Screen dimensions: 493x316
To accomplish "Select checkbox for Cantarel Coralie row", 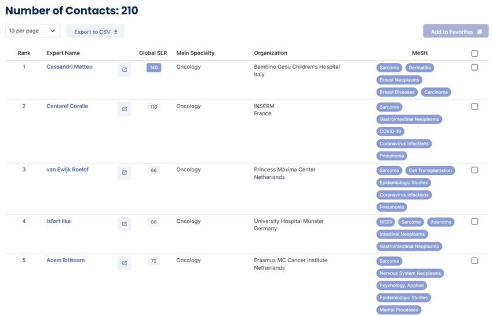I will [x=474, y=106].
